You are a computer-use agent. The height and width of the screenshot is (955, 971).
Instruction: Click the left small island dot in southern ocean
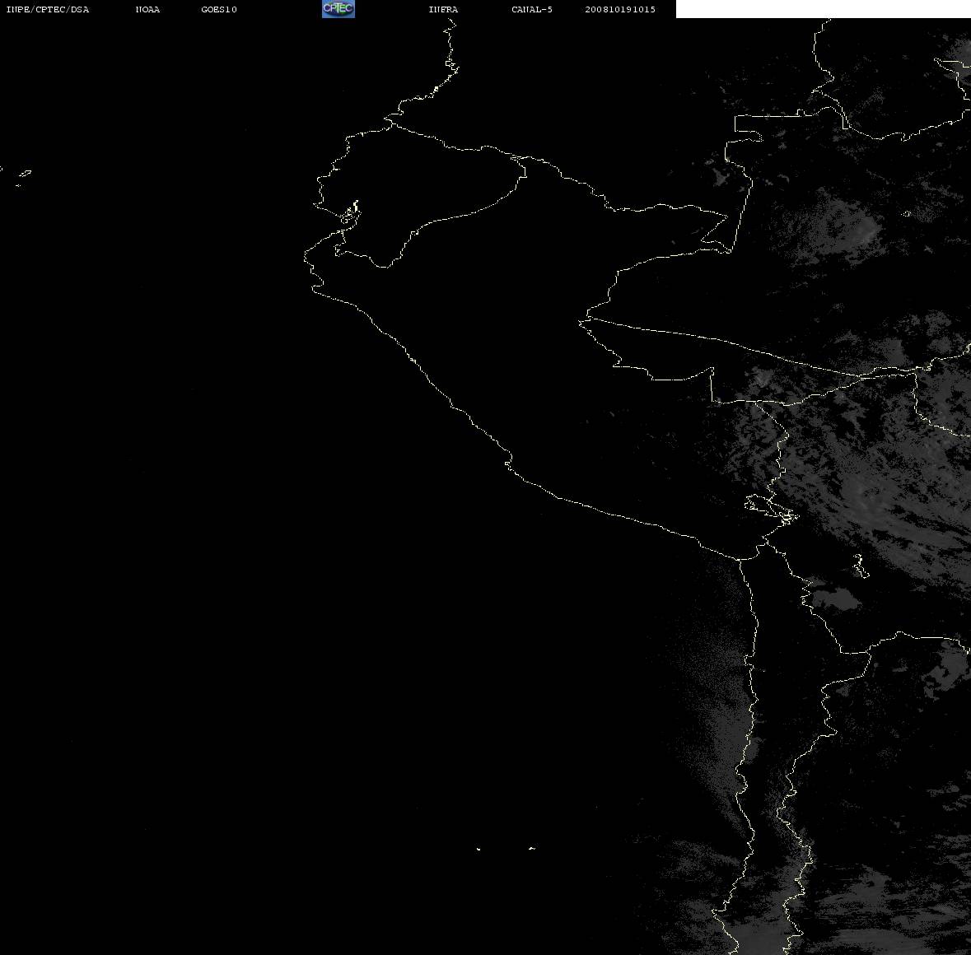click(478, 849)
